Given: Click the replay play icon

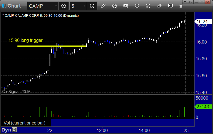Looking at the screenshot, I should pyautogui.click(x=137, y=6).
